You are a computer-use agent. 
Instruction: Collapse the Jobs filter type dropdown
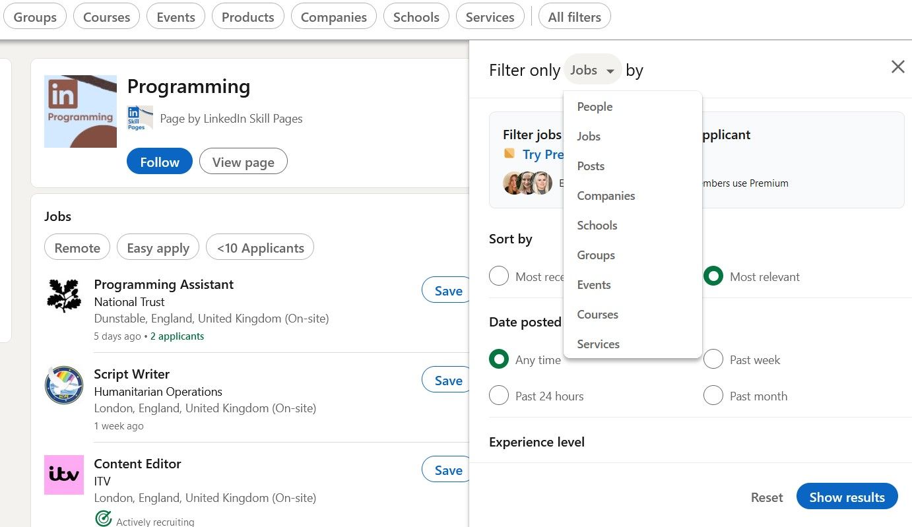[592, 70]
